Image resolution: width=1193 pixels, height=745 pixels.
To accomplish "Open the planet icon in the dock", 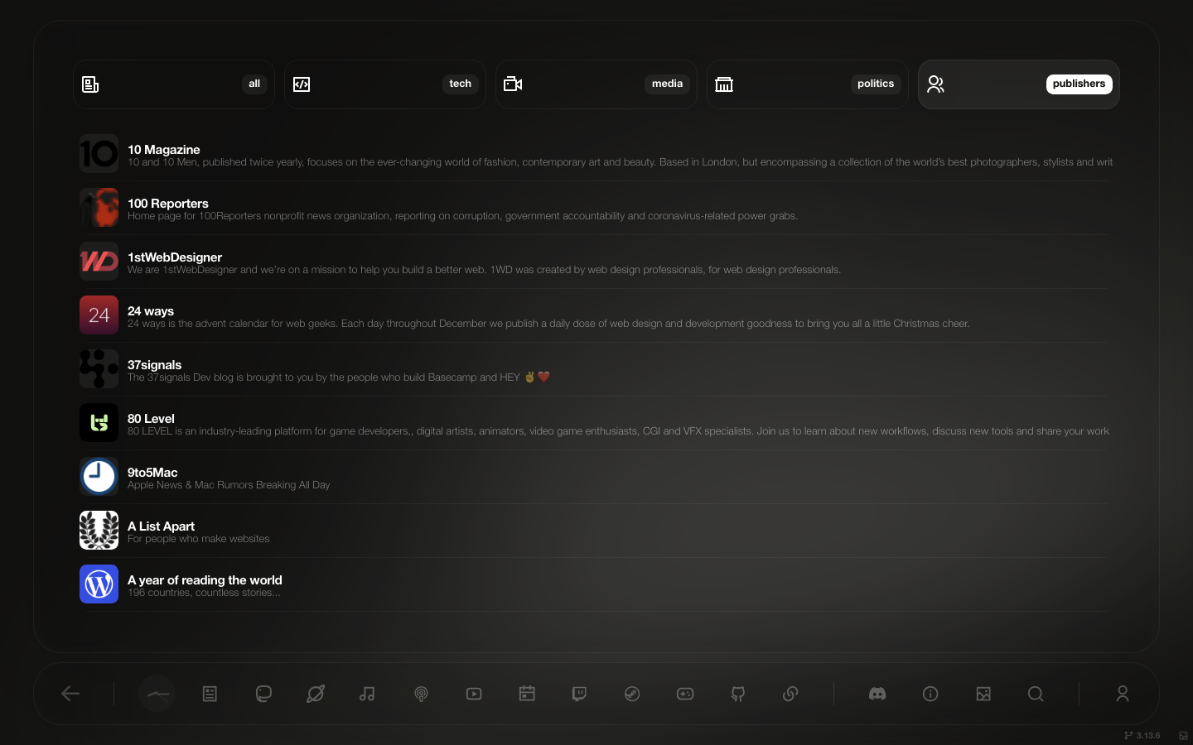I will pos(316,694).
